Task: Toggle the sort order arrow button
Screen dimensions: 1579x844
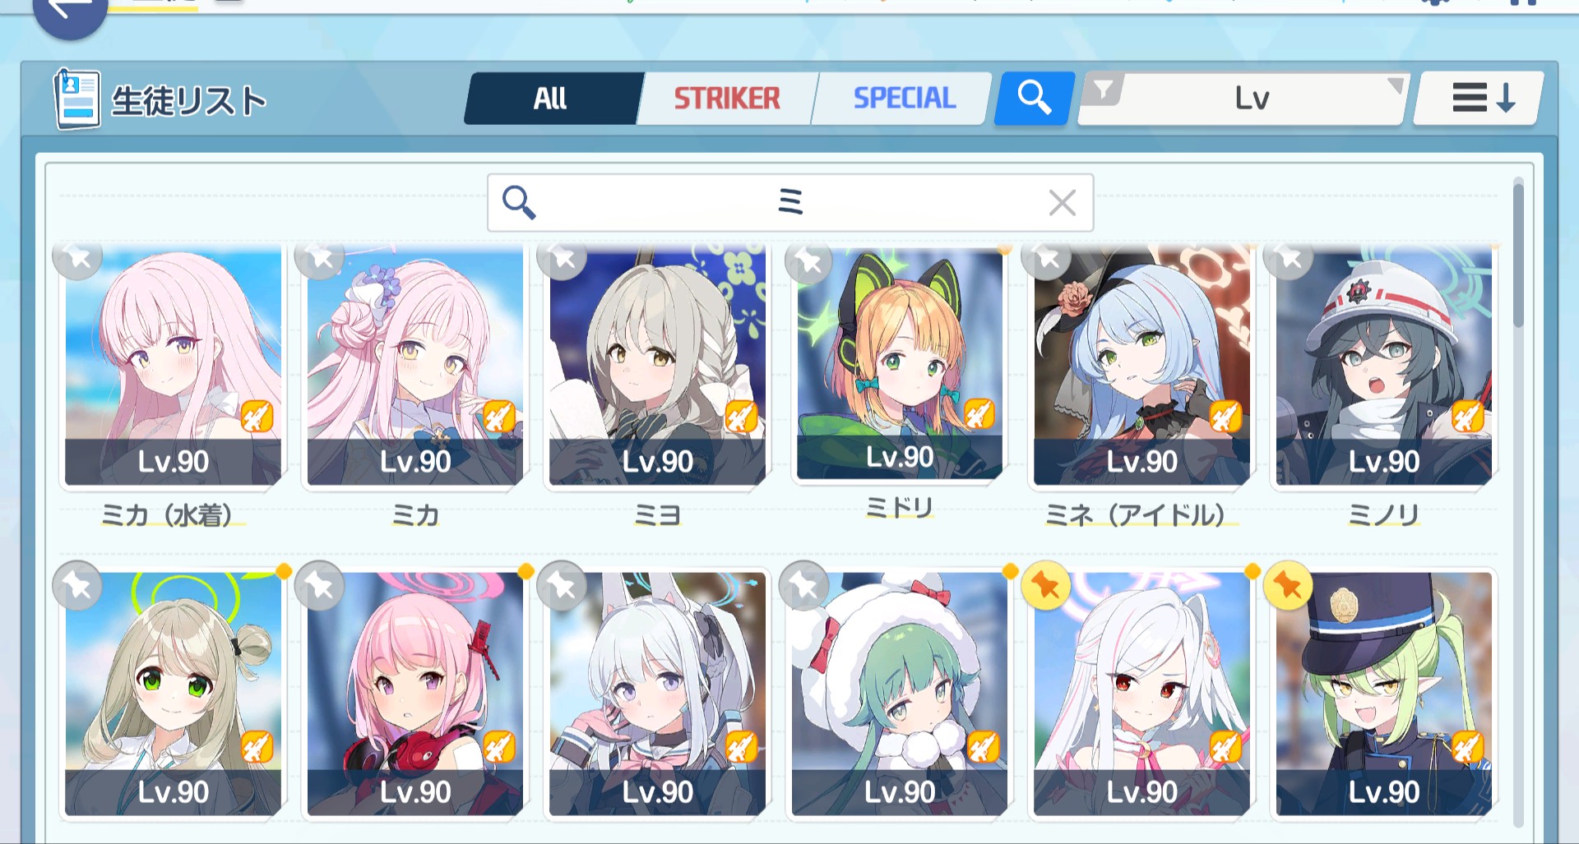Action: (x=1479, y=99)
